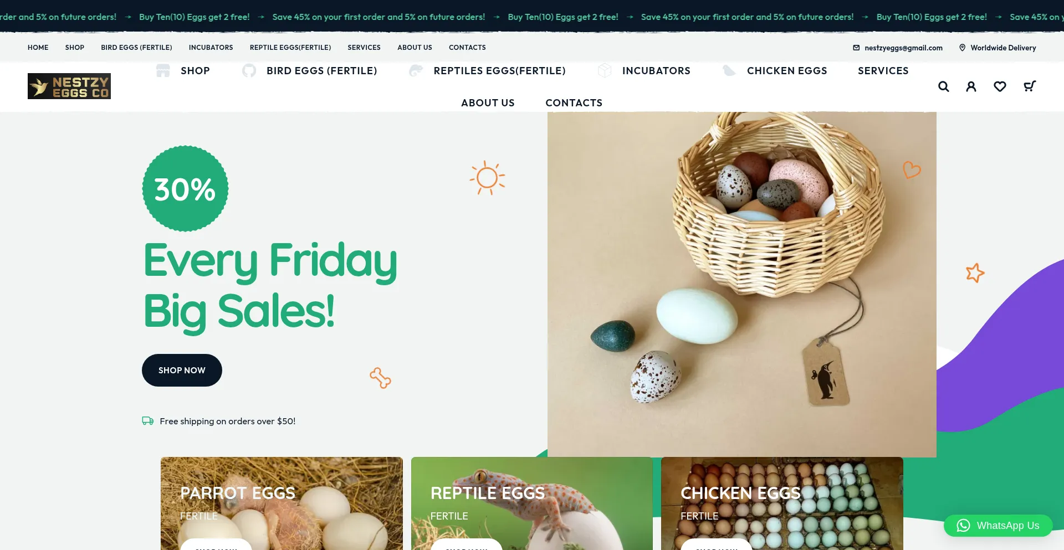Click the Shop Now hero button
This screenshot has height=550, width=1064.
(182, 370)
